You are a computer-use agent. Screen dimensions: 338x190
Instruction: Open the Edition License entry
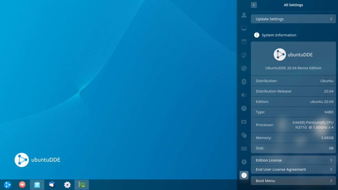pos(293,160)
